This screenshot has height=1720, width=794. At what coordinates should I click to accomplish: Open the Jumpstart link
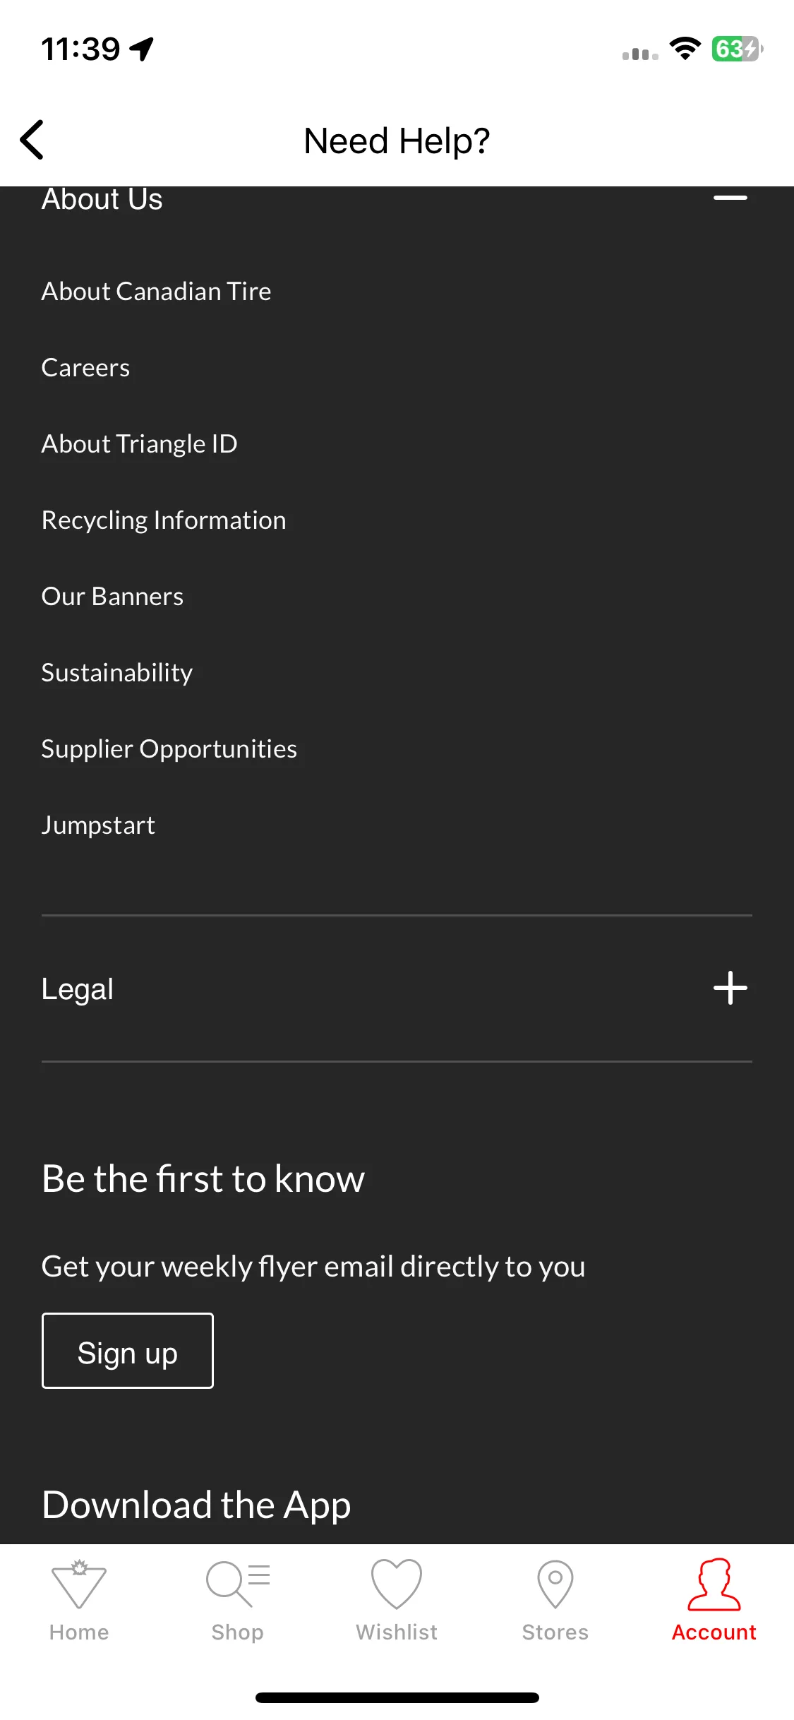point(99,825)
